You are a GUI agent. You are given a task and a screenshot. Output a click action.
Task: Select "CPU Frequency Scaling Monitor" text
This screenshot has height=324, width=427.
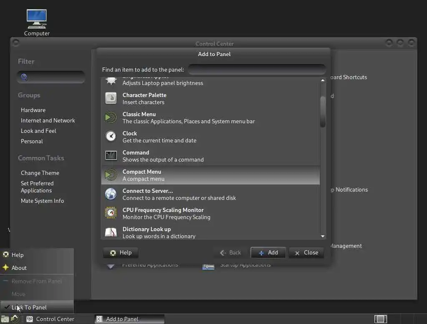(x=163, y=210)
